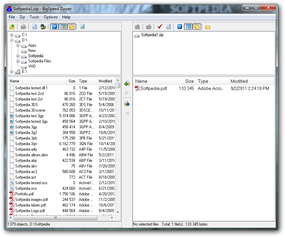
Task: Click left list vertical scrollbar down arrow
Action: [x=118, y=212]
